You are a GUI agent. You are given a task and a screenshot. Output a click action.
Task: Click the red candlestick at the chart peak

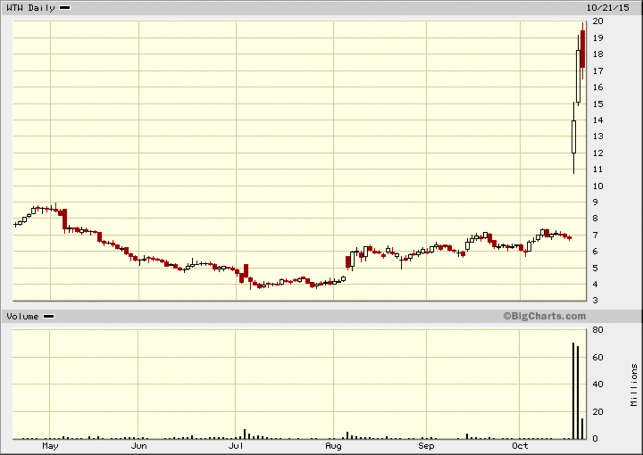pyautogui.click(x=582, y=48)
